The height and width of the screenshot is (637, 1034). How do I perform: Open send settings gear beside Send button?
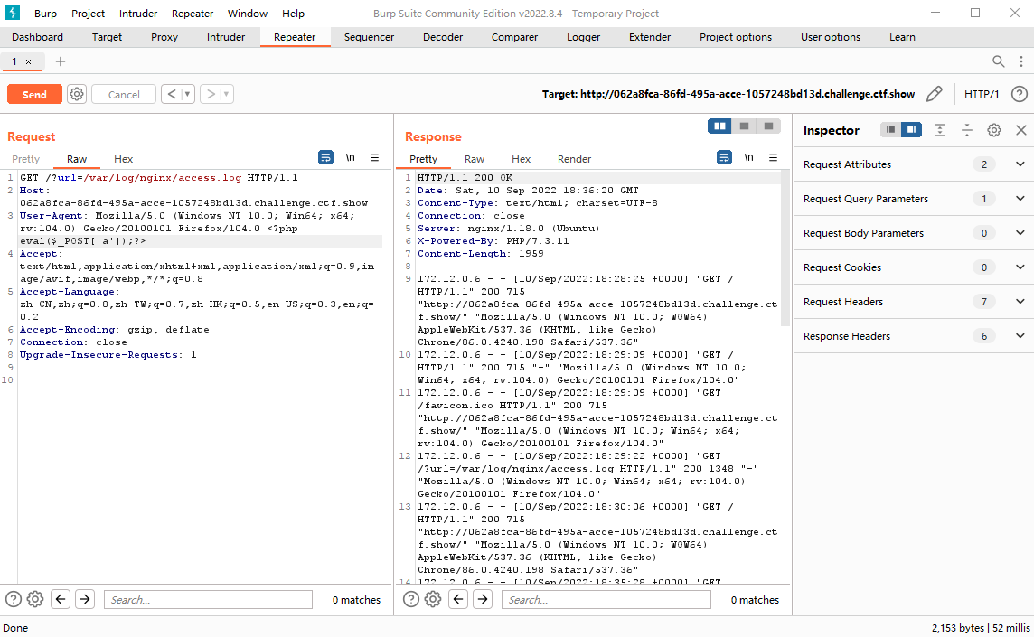[x=77, y=94]
